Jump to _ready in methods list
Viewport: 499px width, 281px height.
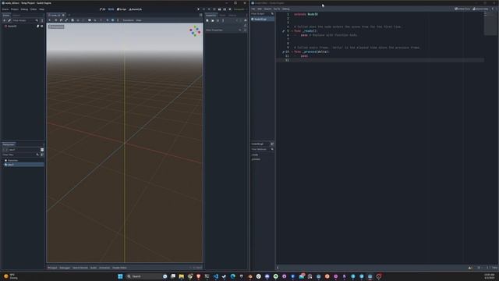pos(255,155)
